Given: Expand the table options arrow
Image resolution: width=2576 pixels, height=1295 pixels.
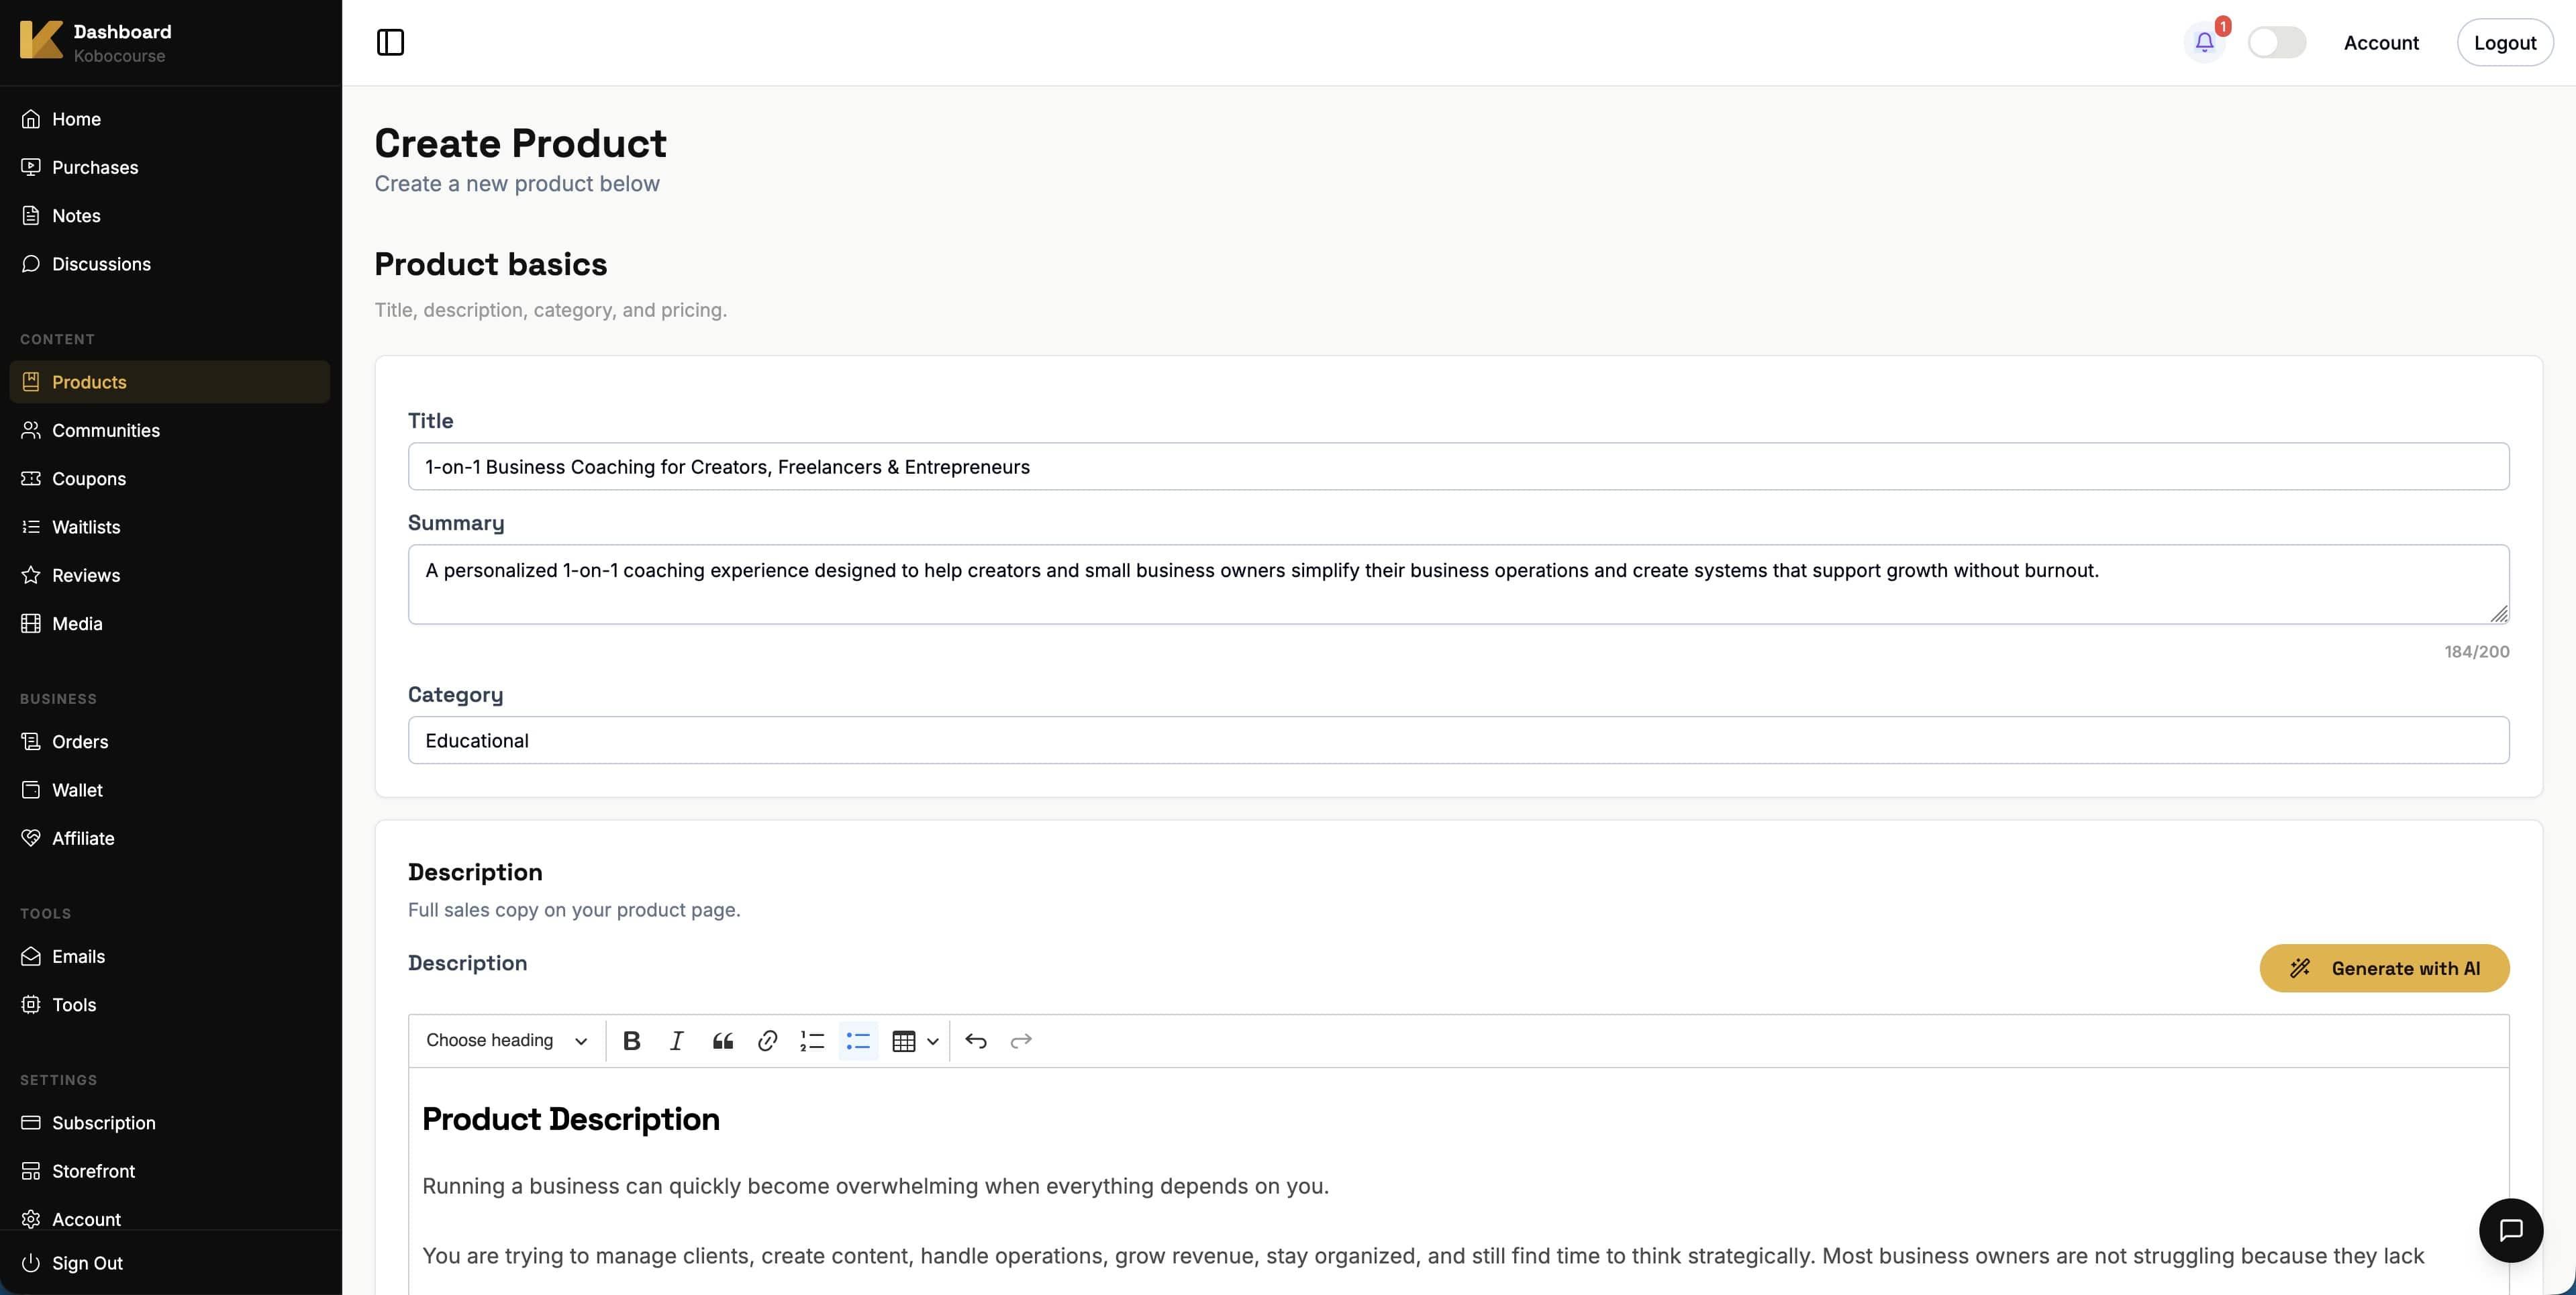Looking at the screenshot, I should click(932, 1042).
